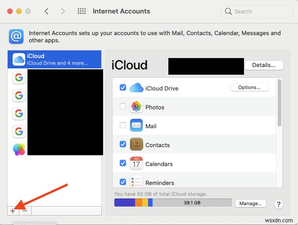
Task: Uncheck the Reminders checkbox
Action: pos(123,182)
